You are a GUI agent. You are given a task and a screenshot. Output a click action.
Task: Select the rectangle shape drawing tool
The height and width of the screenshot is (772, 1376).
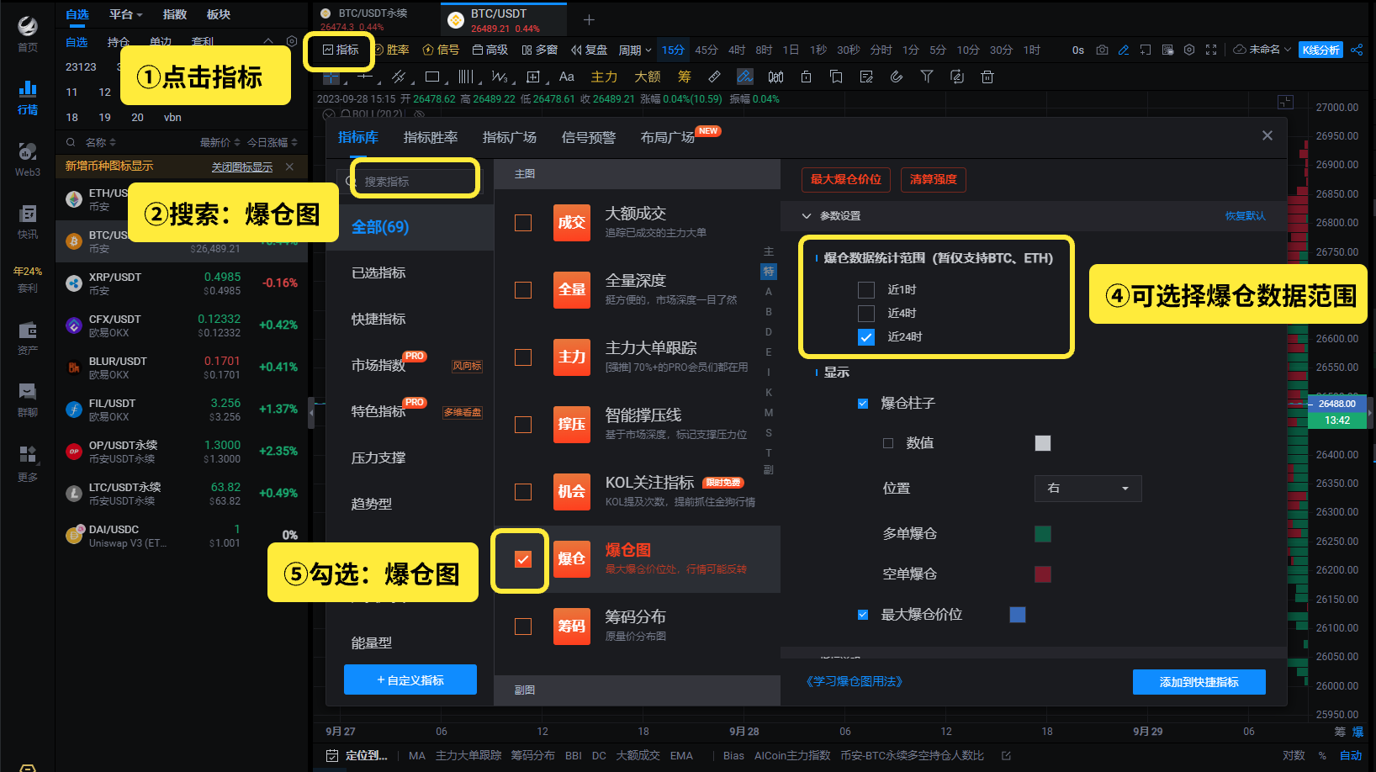point(432,77)
